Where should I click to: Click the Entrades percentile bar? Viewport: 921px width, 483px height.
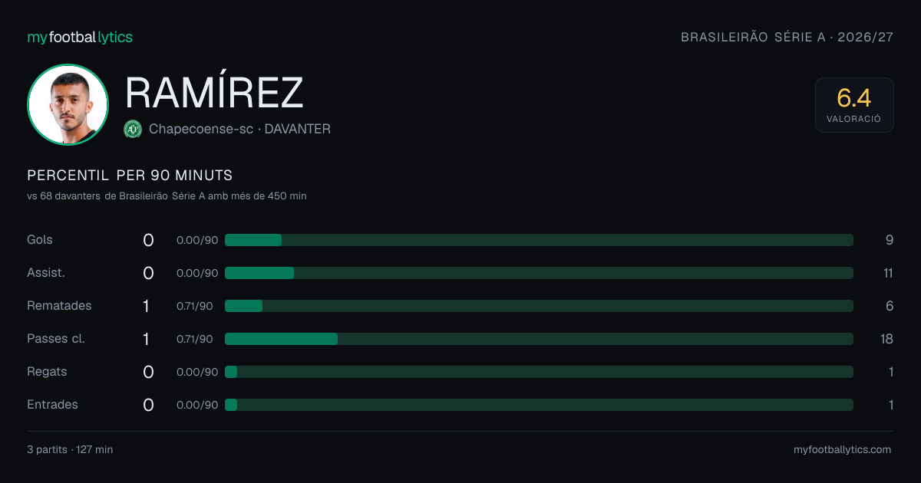click(x=539, y=405)
